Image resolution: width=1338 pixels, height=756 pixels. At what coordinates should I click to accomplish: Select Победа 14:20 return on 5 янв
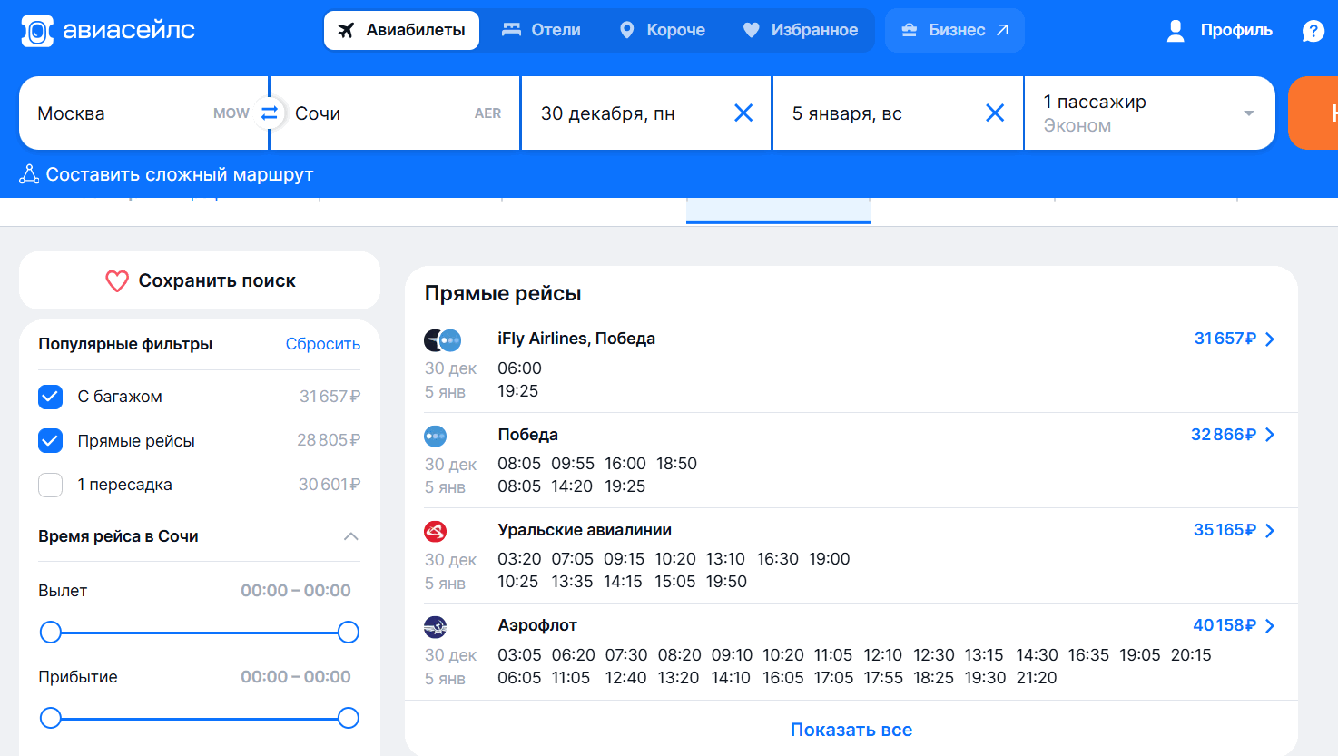572,486
